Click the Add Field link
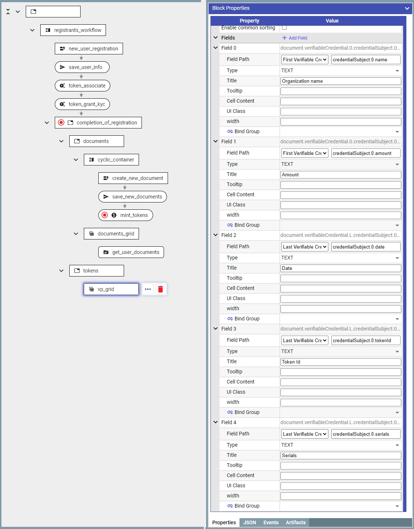Image resolution: width=414 pixels, height=529 pixels. pyautogui.click(x=295, y=38)
